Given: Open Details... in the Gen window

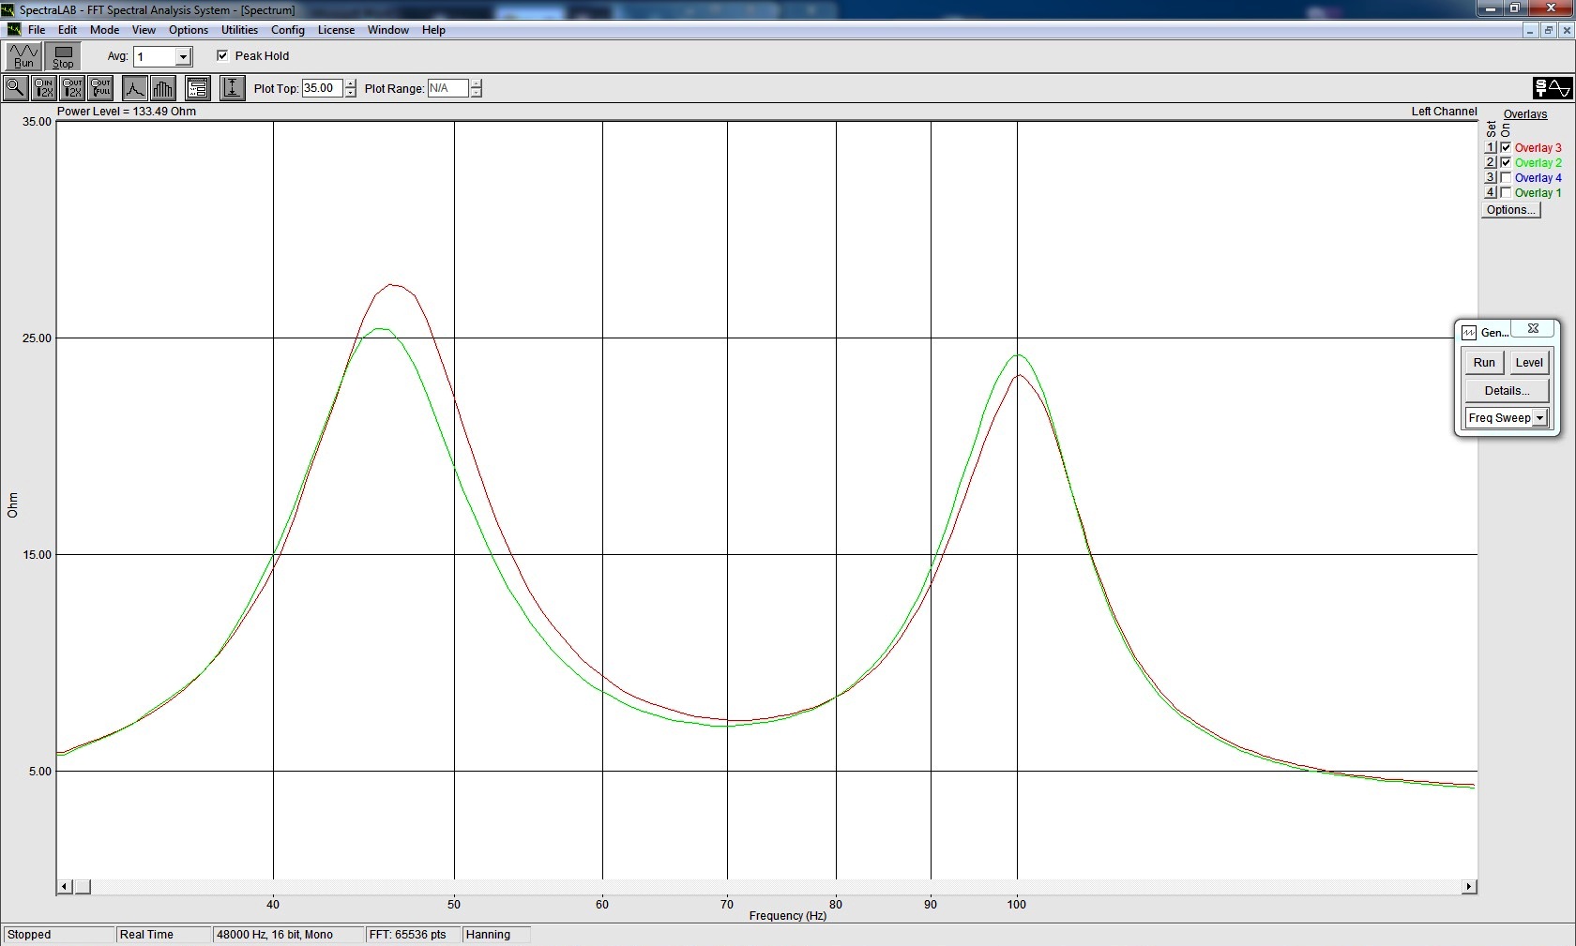Looking at the screenshot, I should pos(1507,391).
